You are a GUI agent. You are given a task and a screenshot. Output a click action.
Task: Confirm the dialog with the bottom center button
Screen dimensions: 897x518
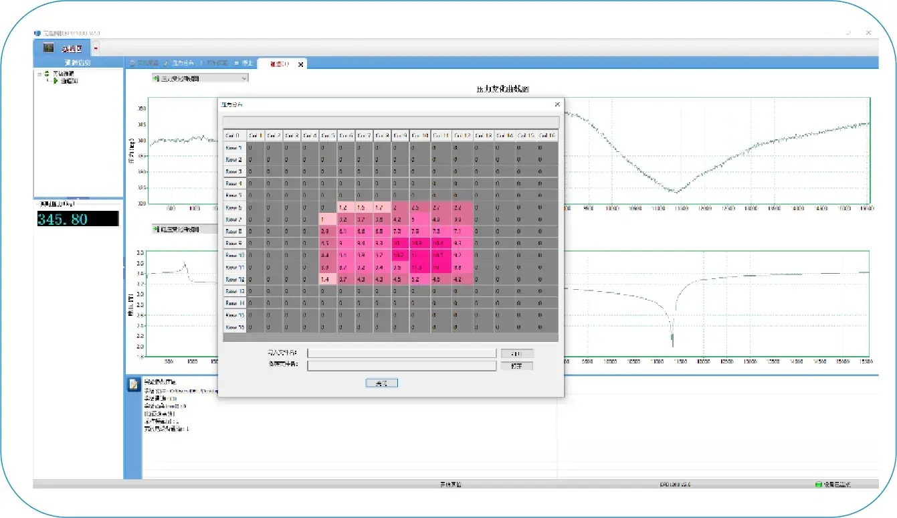382,383
